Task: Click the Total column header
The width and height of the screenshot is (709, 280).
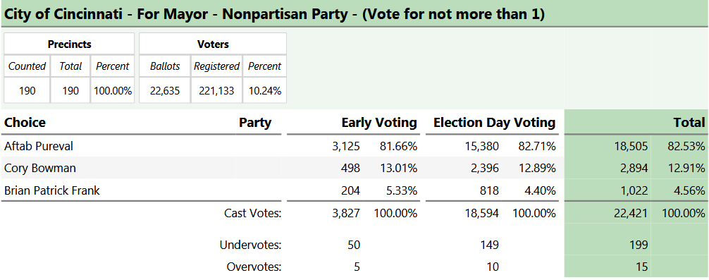Action: (689, 122)
